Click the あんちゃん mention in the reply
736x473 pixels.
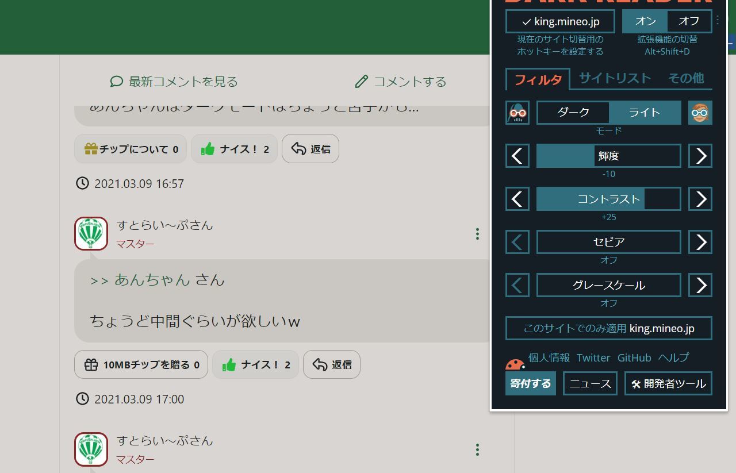click(152, 280)
